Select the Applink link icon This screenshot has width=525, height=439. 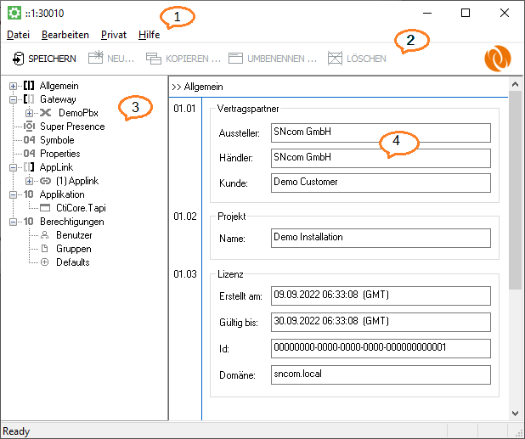pos(45,181)
